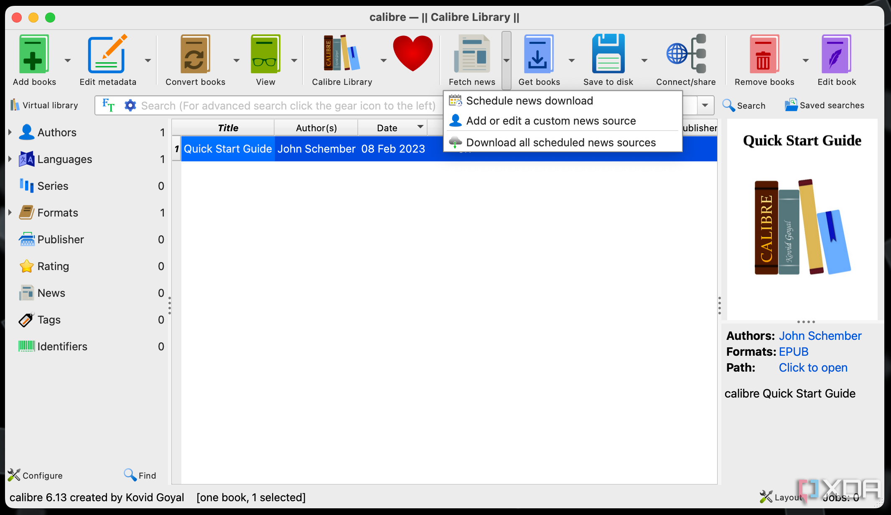Open the View book glasses icon
This screenshot has height=515, width=891.
coord(265,54)
